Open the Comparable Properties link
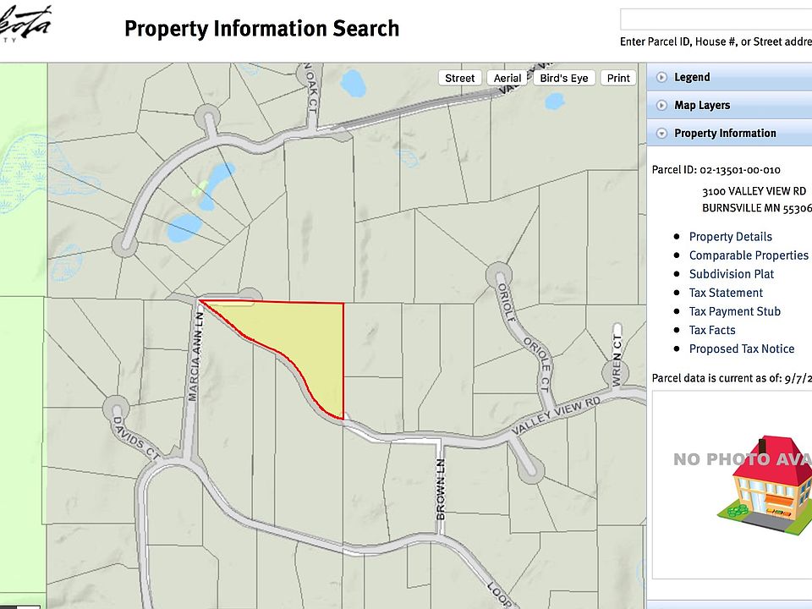The image size is (812, 609). [749, 255]
